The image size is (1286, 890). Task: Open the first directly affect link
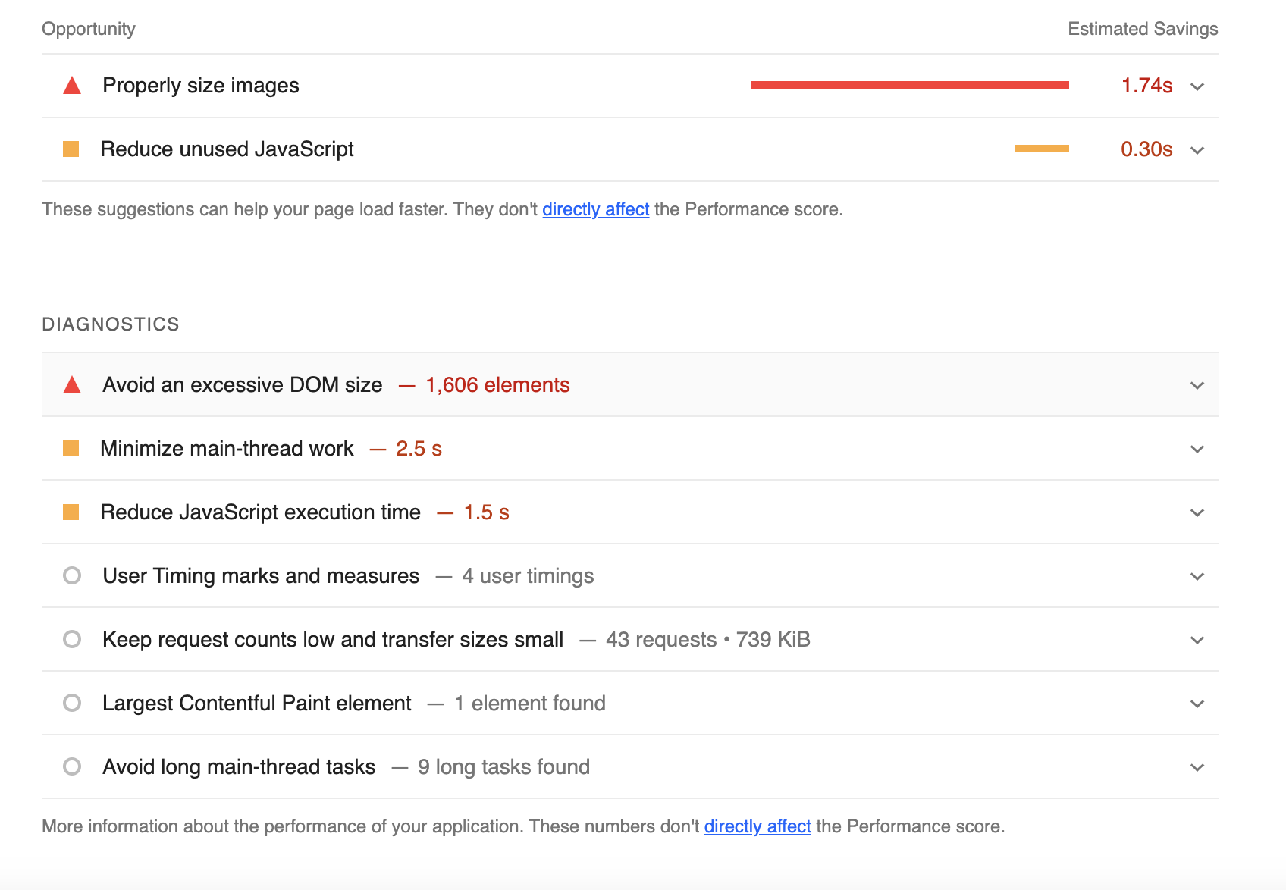click(x=594, y=209)
